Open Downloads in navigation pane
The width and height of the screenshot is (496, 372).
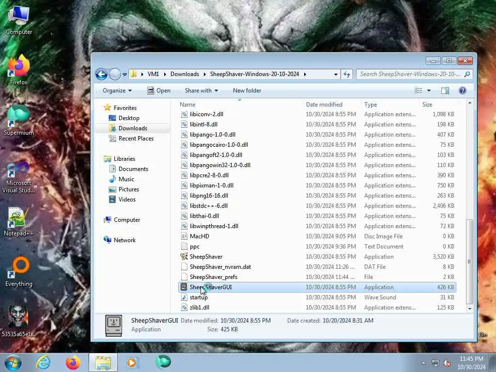133,128
